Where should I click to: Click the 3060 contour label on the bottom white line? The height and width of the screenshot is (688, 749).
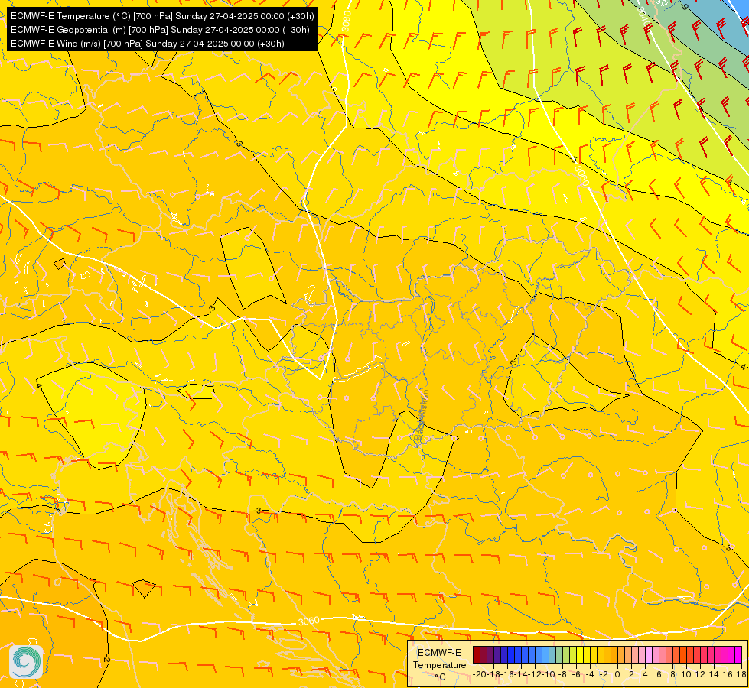[308, 621]
